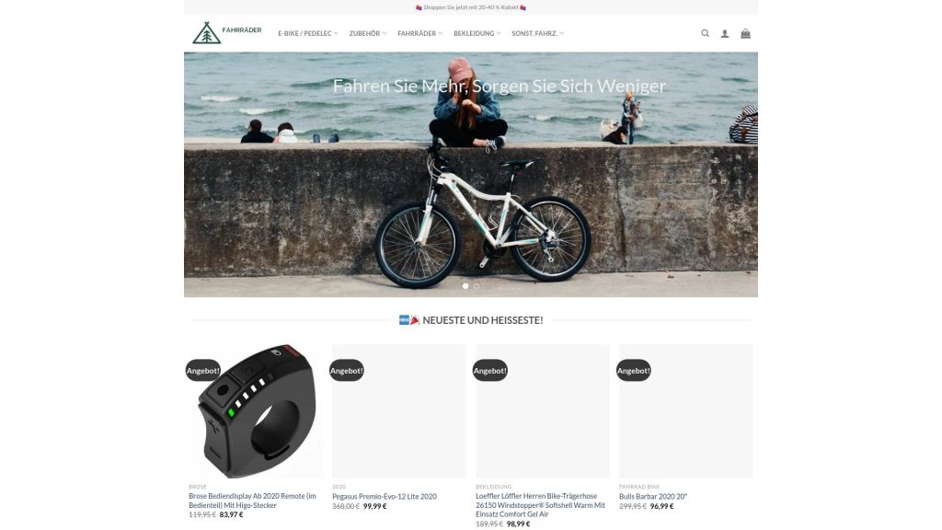The image size is (942, 530).
Task: Click the Angebot badge on Loeffler product
Action: click(489, 371)
